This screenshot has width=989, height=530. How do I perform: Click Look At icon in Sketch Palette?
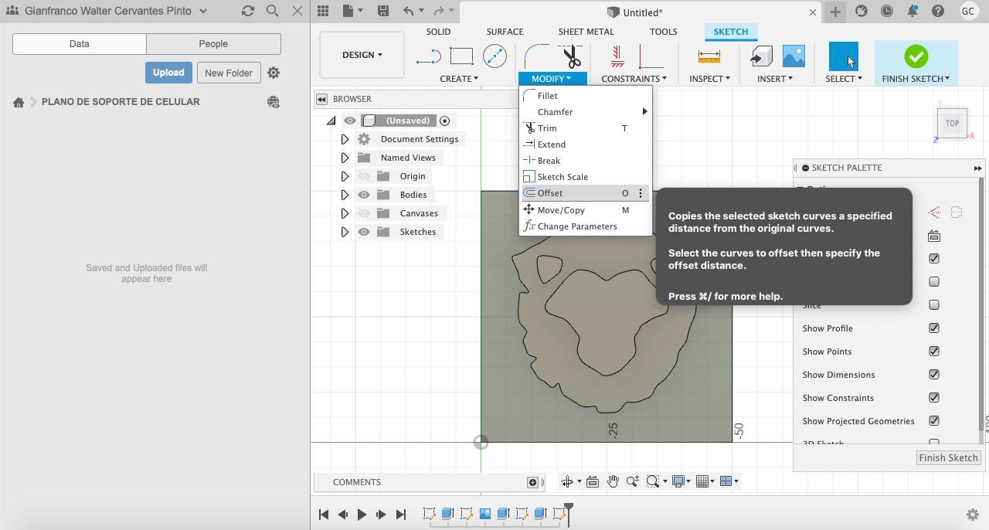pyautogui.click(x=934, y=236)
